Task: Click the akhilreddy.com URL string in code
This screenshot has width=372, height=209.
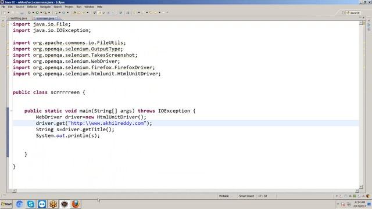Action: tap(107, 123)
